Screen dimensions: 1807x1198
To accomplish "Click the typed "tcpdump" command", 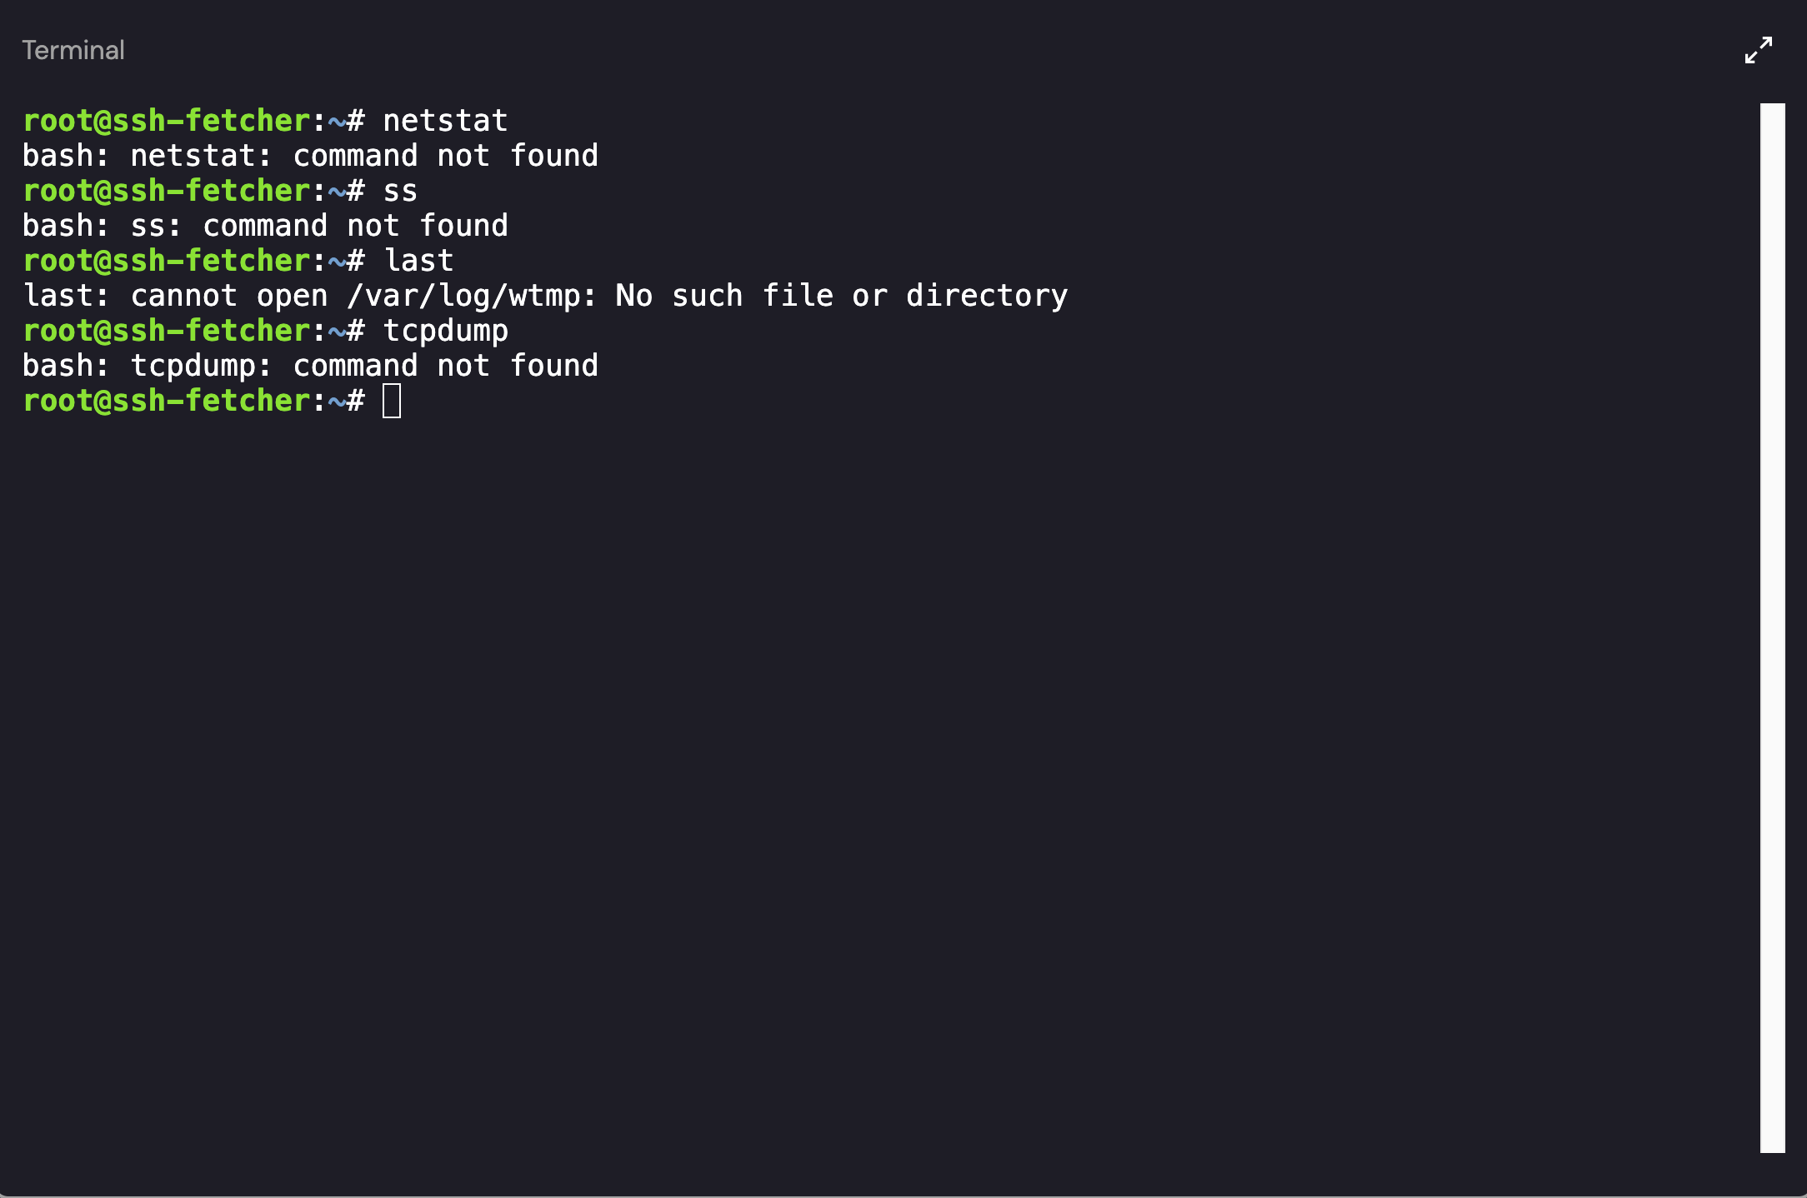I will (x=445, y=331).
